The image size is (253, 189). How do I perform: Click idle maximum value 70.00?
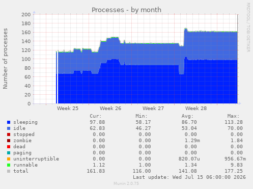pyautogui.click(x=235, y=128)
